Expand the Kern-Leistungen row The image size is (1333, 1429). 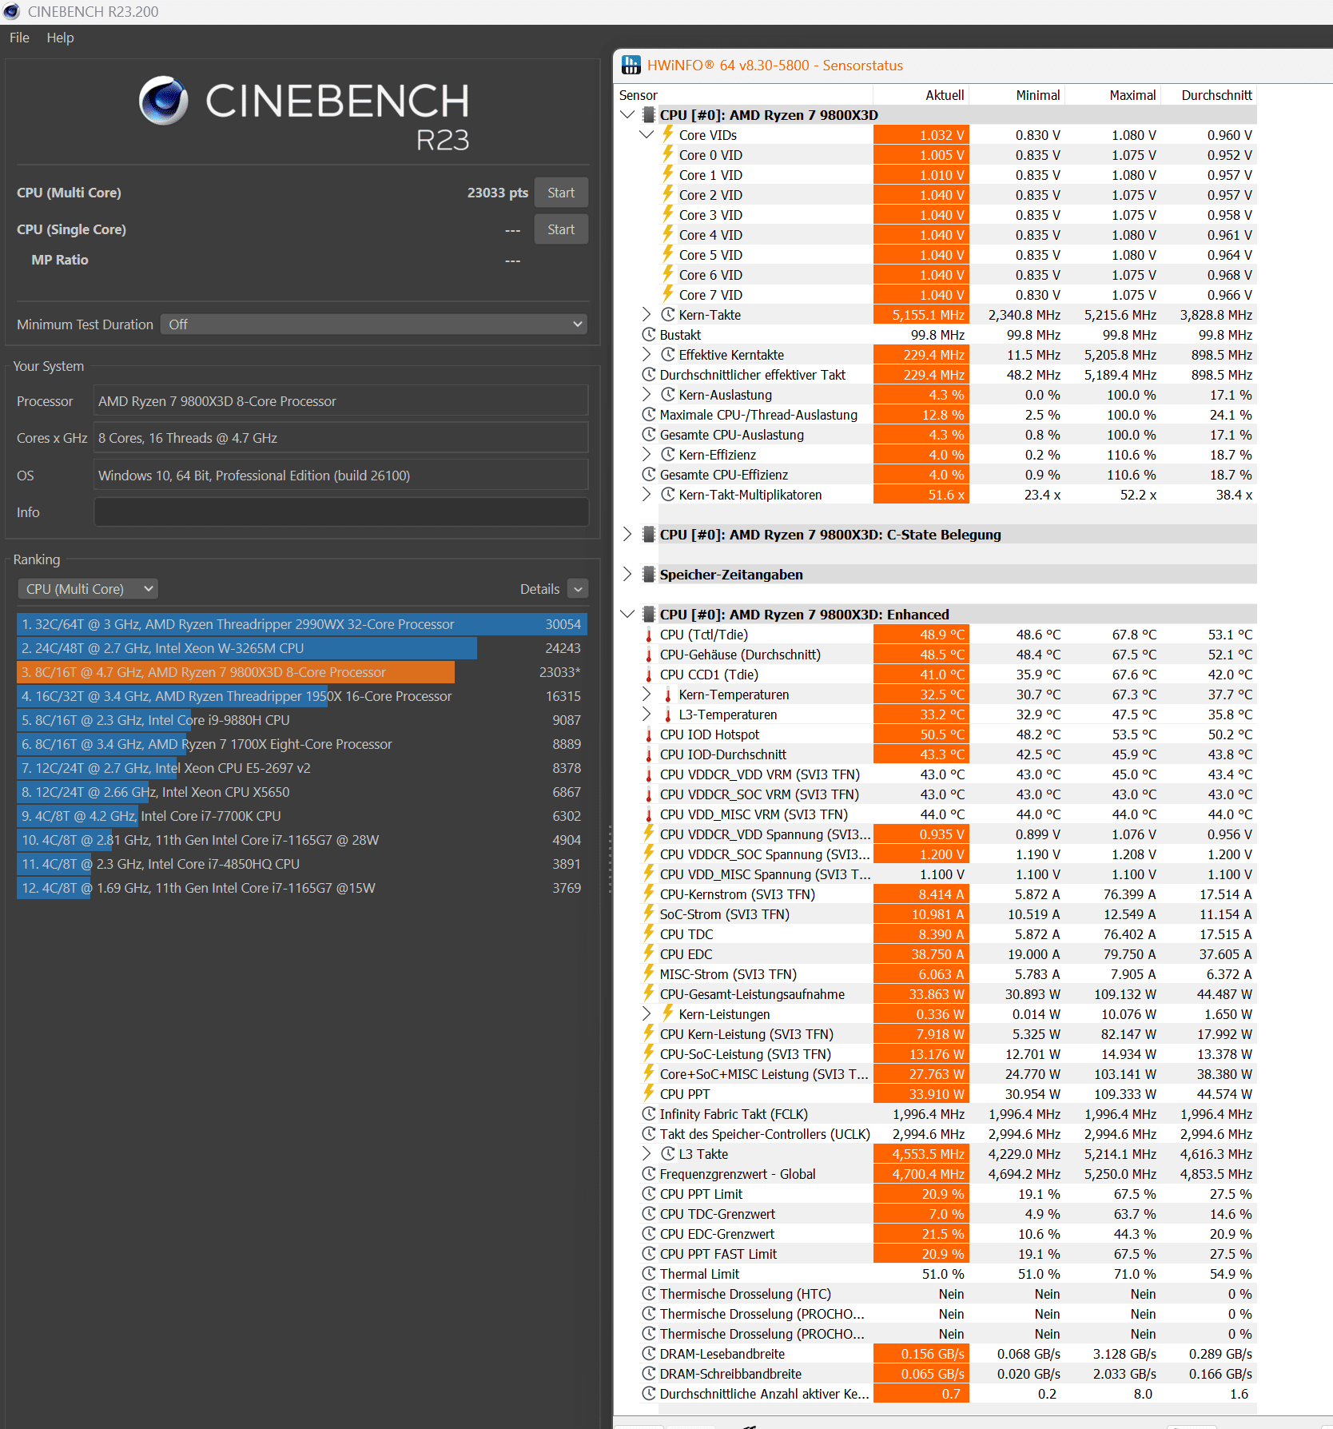647,1014
